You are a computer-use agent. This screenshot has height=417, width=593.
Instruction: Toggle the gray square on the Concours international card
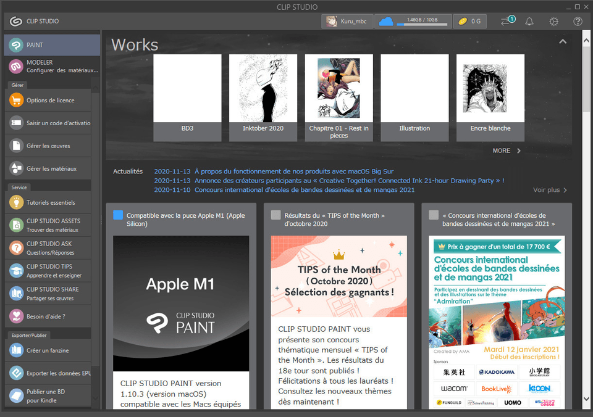(434, 215)
